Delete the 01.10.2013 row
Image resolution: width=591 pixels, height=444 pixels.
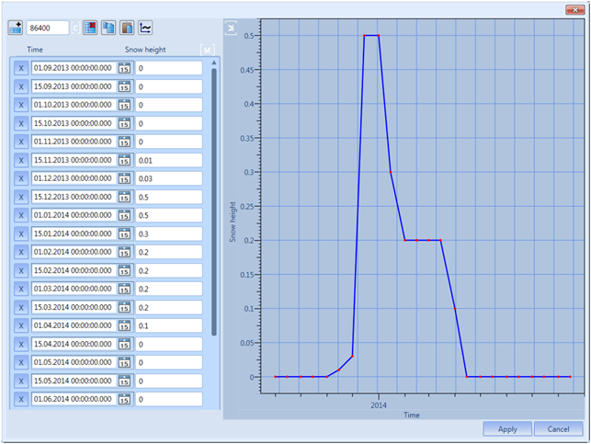[x=21, y=105]
